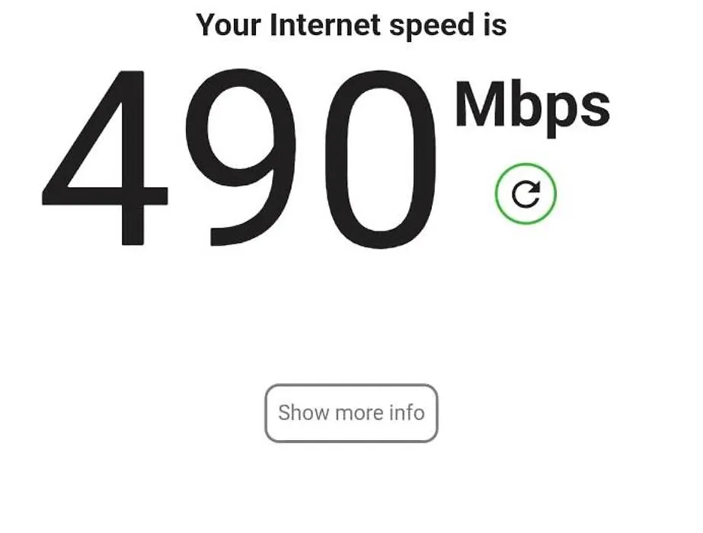Select the digit 0 in the speed value
This screenshot has width=703, height=533.
pyautogui.click(x=381, y=158)
